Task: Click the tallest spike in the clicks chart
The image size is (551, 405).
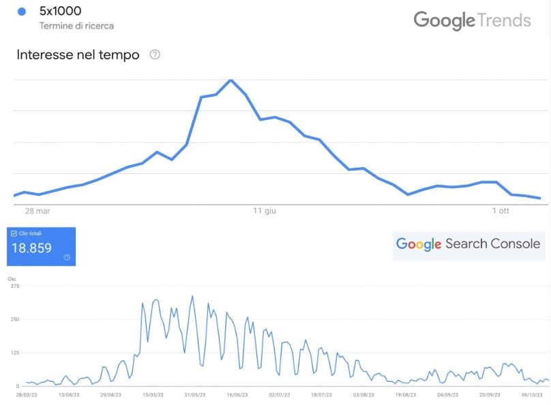Action: [194, 295]
